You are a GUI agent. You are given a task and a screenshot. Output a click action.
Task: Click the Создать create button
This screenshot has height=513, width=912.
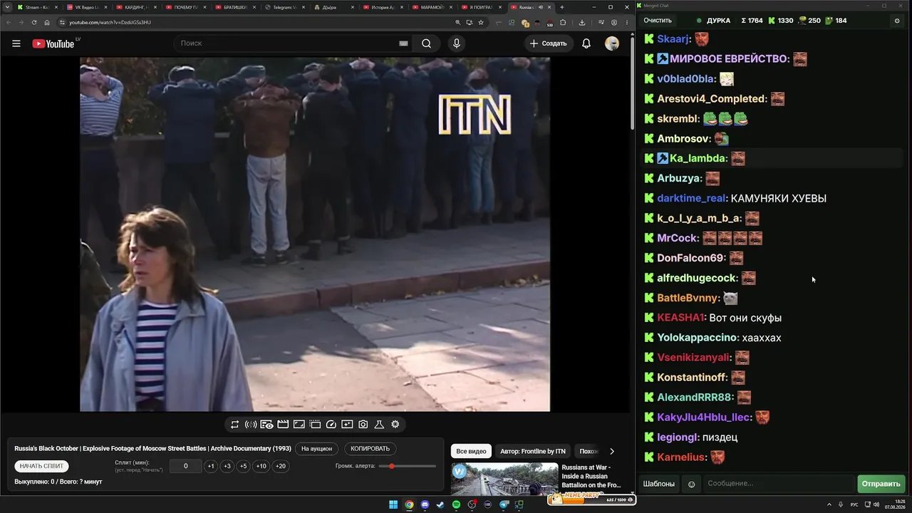(548, 43)
